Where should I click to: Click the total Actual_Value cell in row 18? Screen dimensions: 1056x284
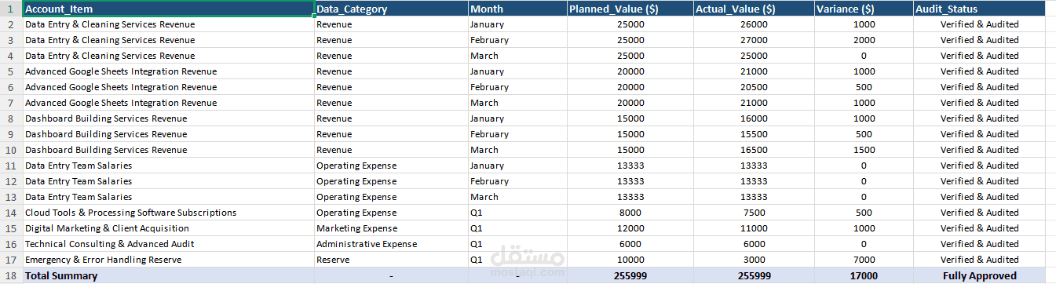[x=754, y=275]
